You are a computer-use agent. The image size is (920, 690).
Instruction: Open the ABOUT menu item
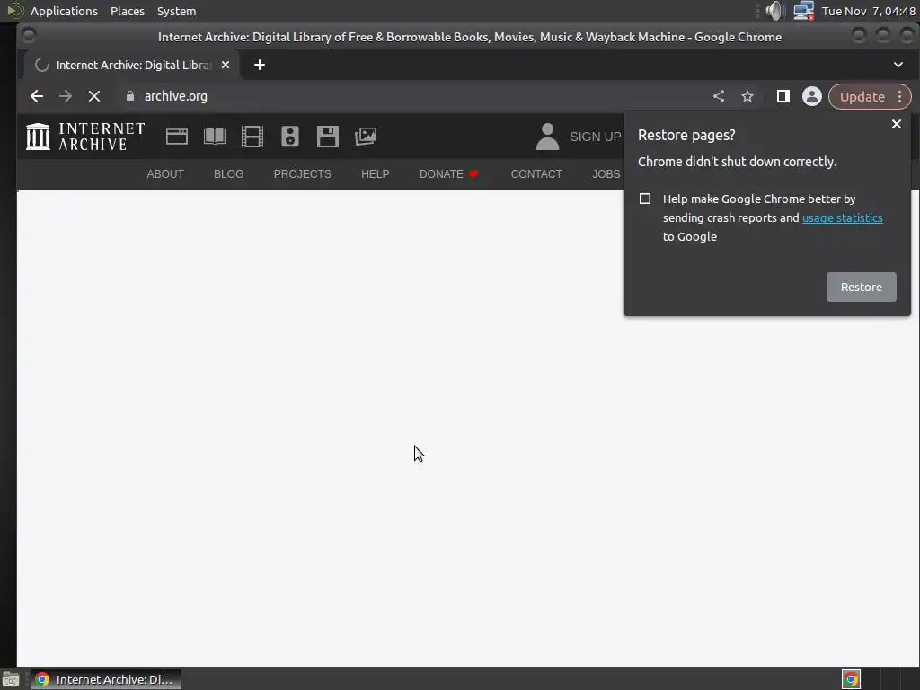165,174
